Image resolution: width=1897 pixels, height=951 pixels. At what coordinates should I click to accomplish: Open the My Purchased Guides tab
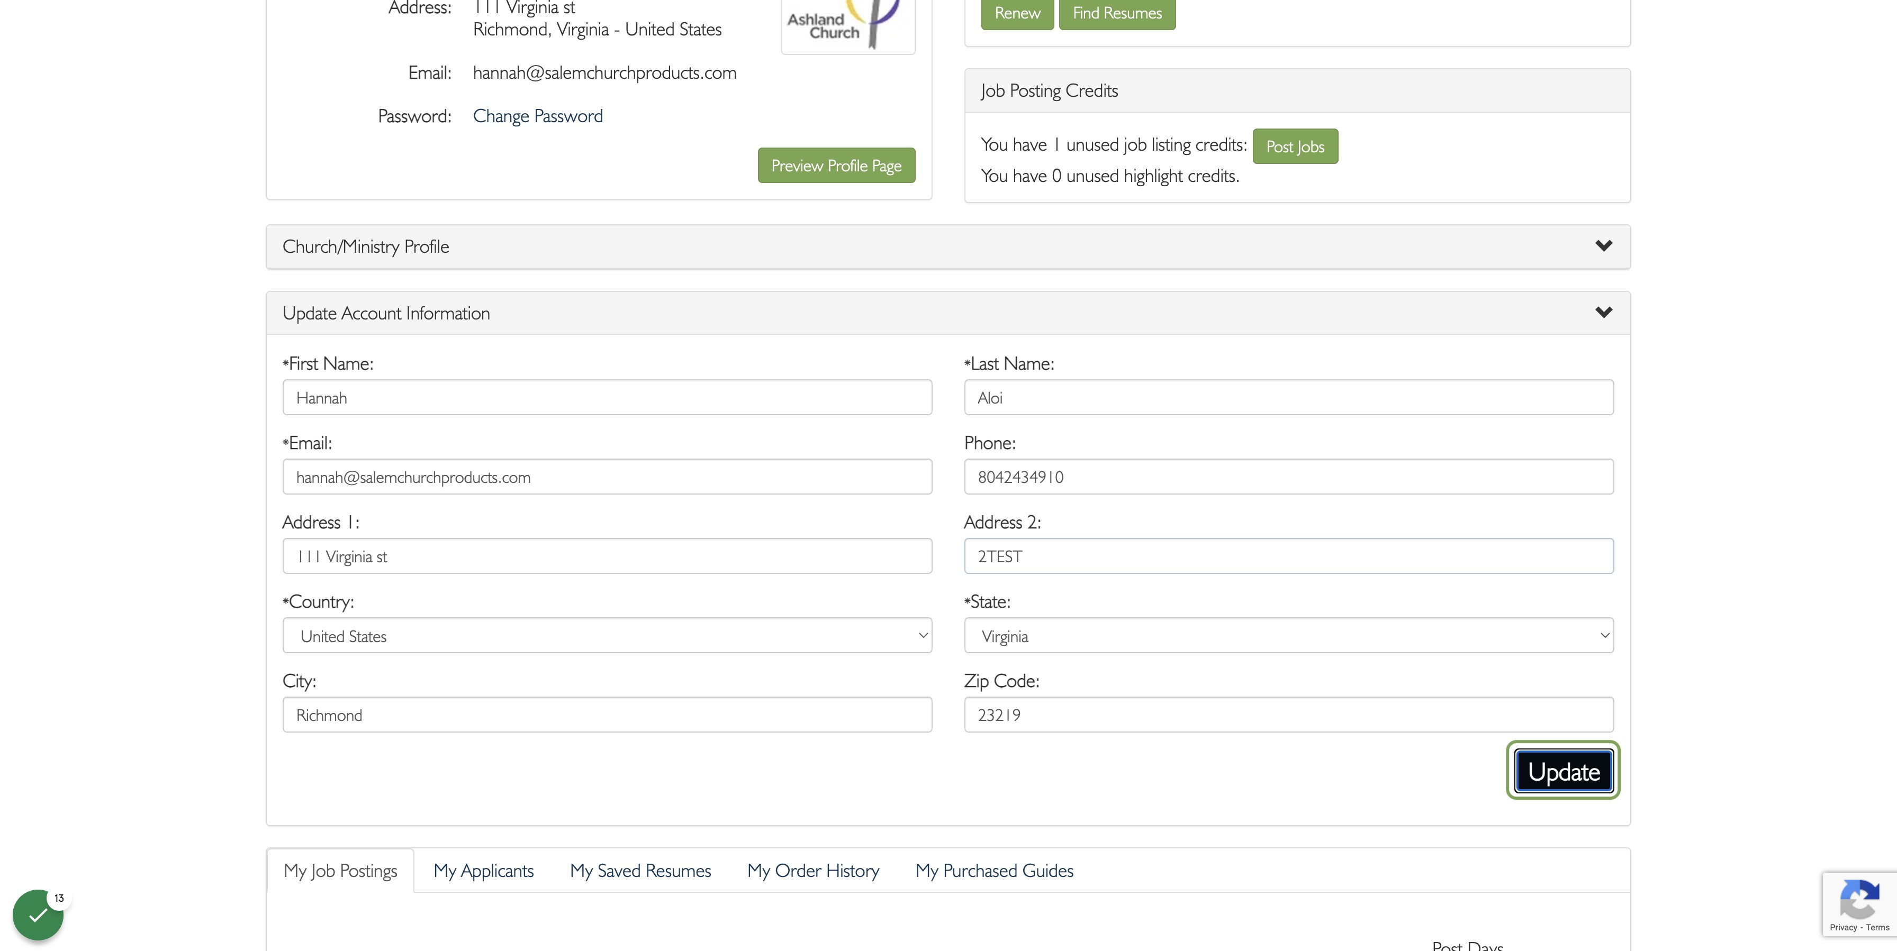(x=994, y=871)
